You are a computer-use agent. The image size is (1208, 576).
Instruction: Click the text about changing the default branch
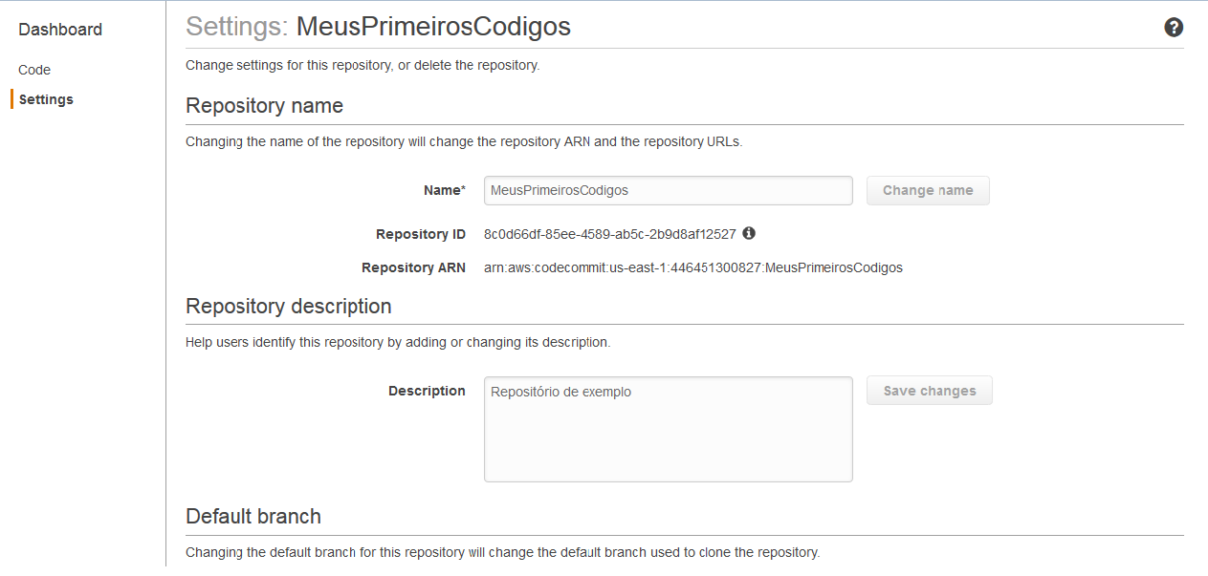[x=503, y=552]
